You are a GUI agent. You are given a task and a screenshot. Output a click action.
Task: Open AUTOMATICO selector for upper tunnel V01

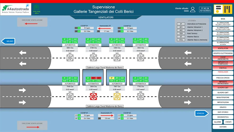[x=70, y=45]
